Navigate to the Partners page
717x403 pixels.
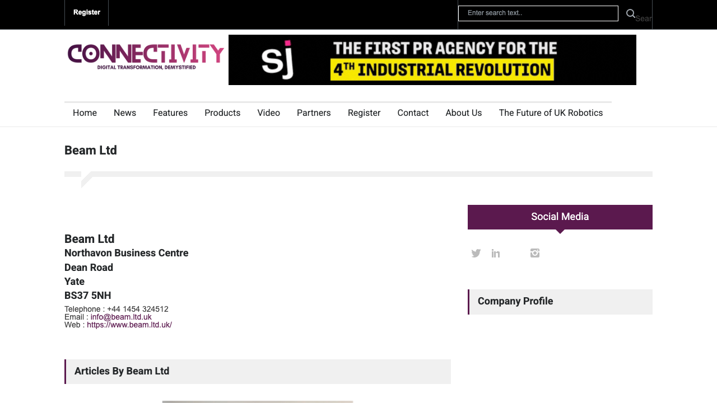pyautogui.click(x=314, y=113)
